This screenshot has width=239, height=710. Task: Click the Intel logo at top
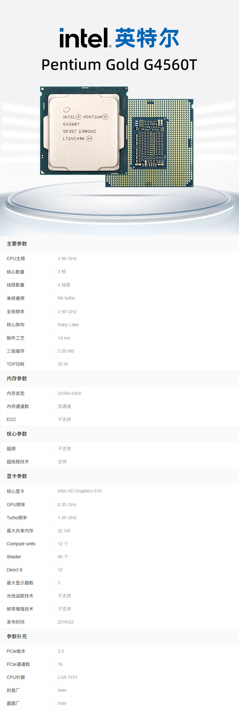click(x=85, y=38)
